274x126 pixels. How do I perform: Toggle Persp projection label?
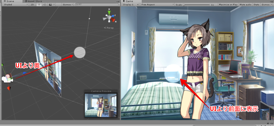point(109,28)
